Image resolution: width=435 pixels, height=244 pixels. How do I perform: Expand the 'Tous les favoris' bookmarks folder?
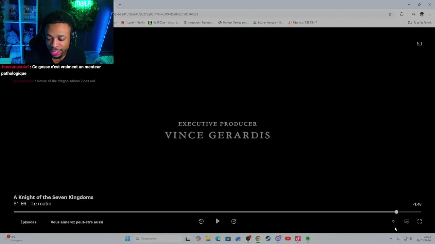pyautogui.click(x=420, y=23)
